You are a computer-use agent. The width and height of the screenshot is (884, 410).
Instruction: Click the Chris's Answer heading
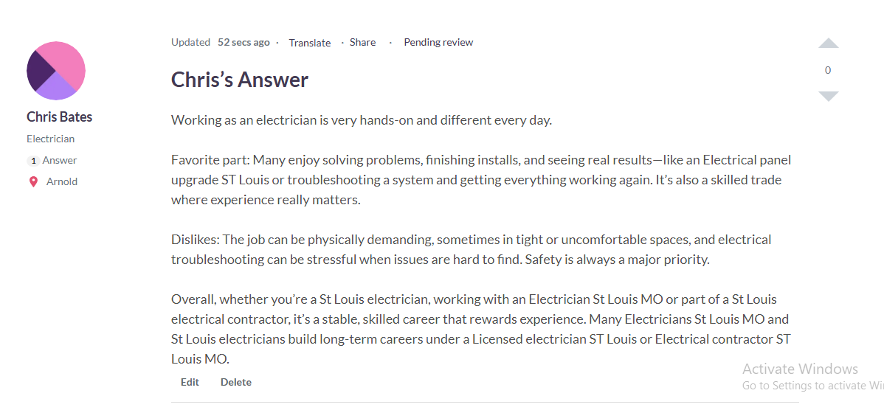[240, 80]
